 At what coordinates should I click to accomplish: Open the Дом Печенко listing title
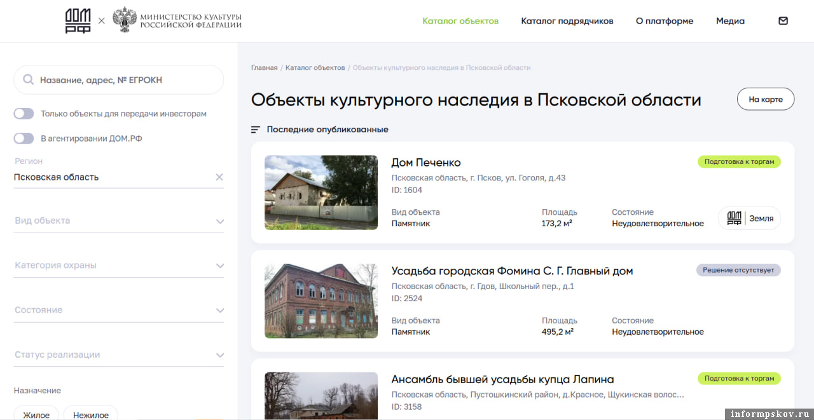click(x=426, y=163)
